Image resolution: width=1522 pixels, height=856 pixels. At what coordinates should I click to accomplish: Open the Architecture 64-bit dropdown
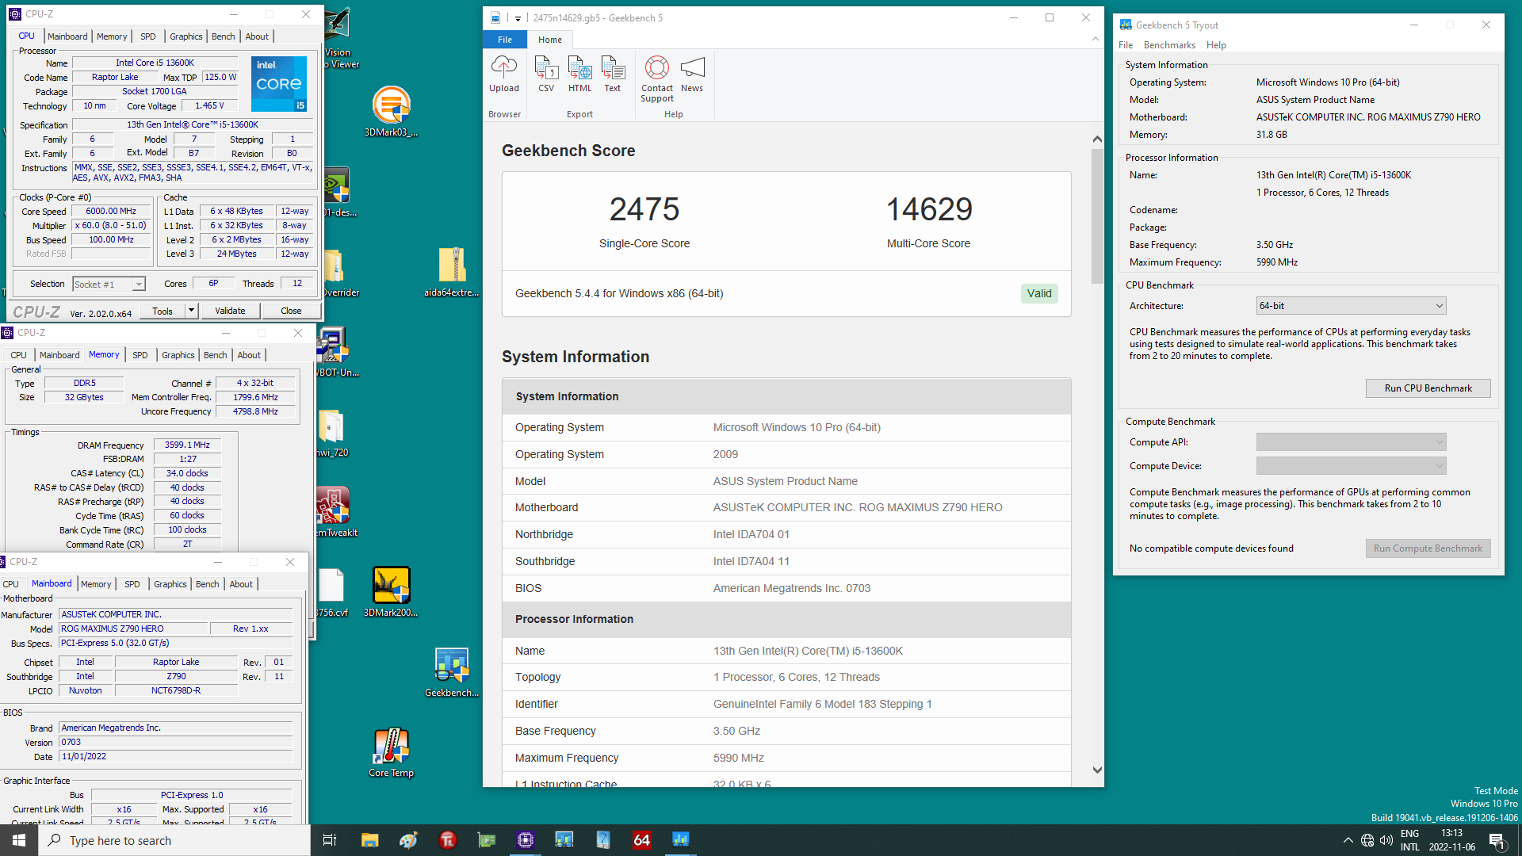pyautogui.click(x=1351, y=306)
